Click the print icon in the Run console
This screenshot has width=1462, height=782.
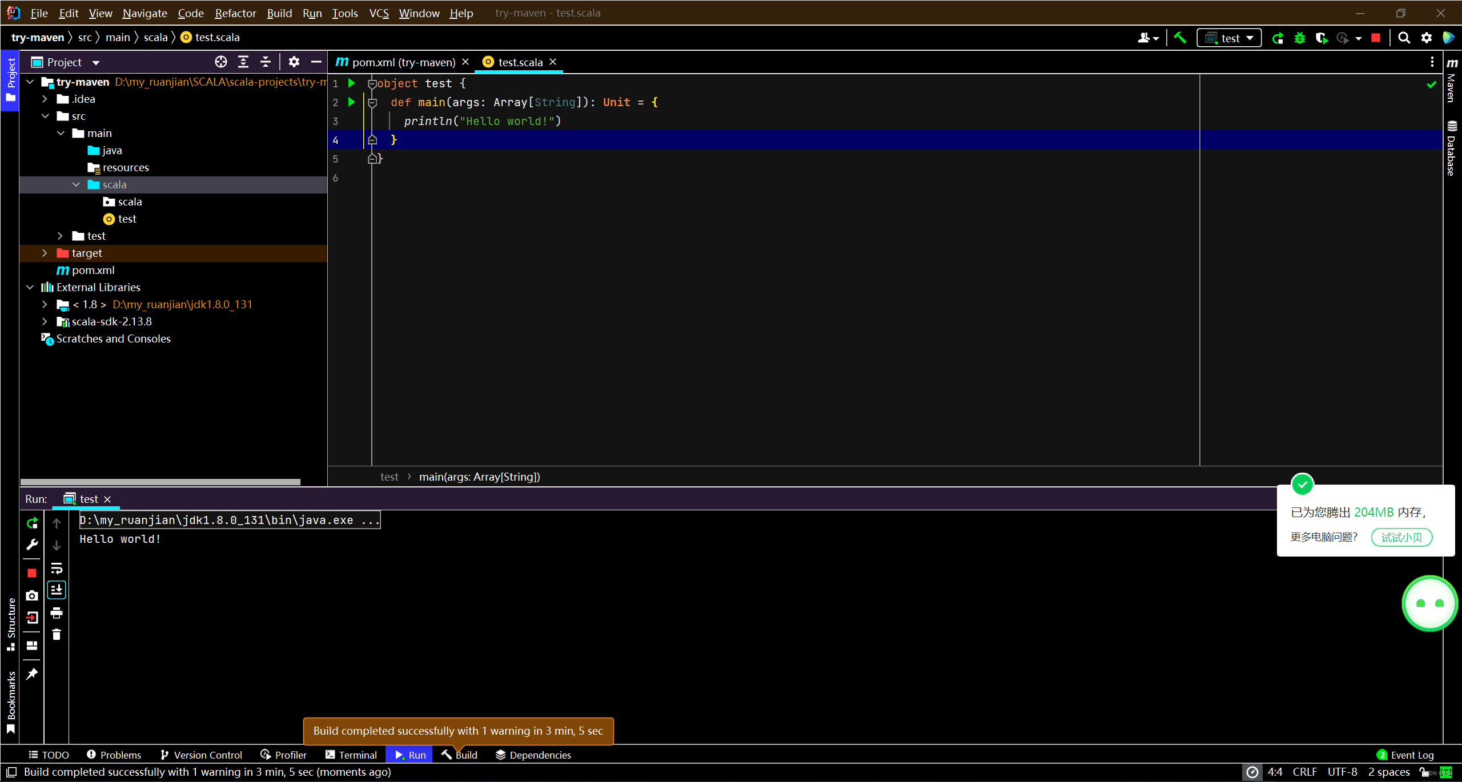click(56, 613)
